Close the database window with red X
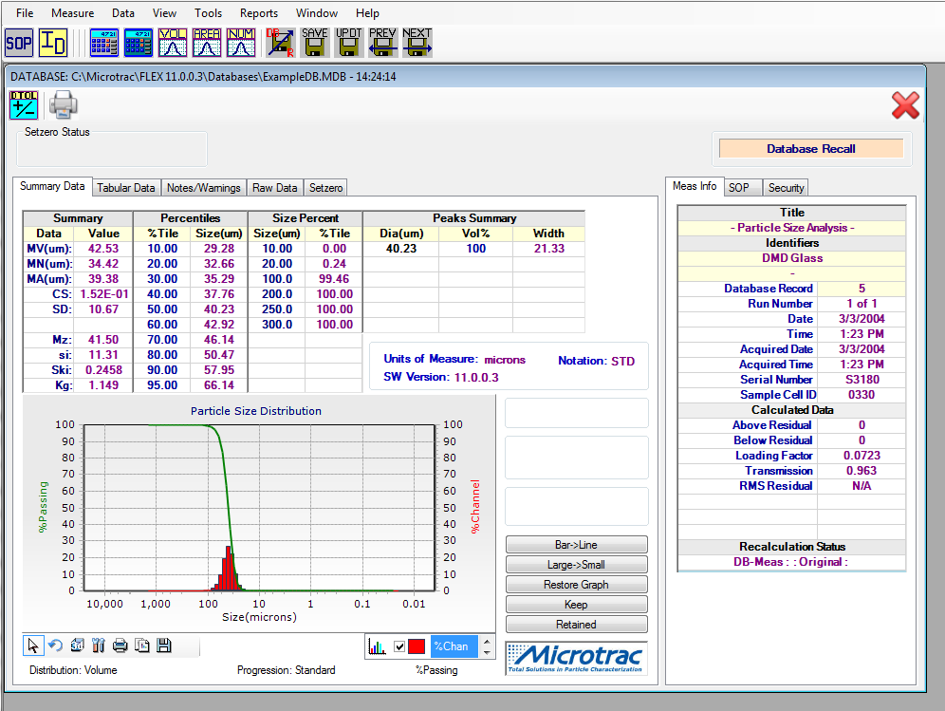945x711 pixels. click(905, 105)
